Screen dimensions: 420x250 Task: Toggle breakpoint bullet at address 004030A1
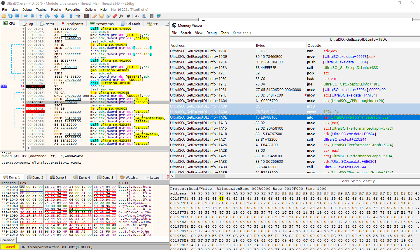24,102
